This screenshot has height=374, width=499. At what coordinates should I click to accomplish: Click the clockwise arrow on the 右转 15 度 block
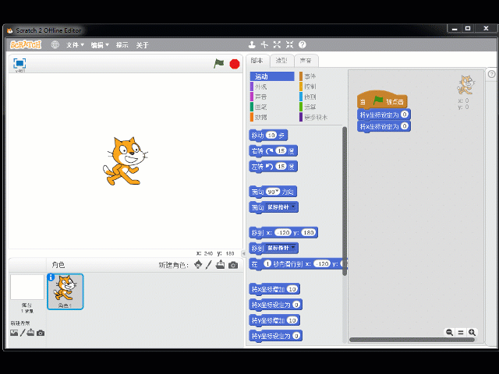pos(269,150)
